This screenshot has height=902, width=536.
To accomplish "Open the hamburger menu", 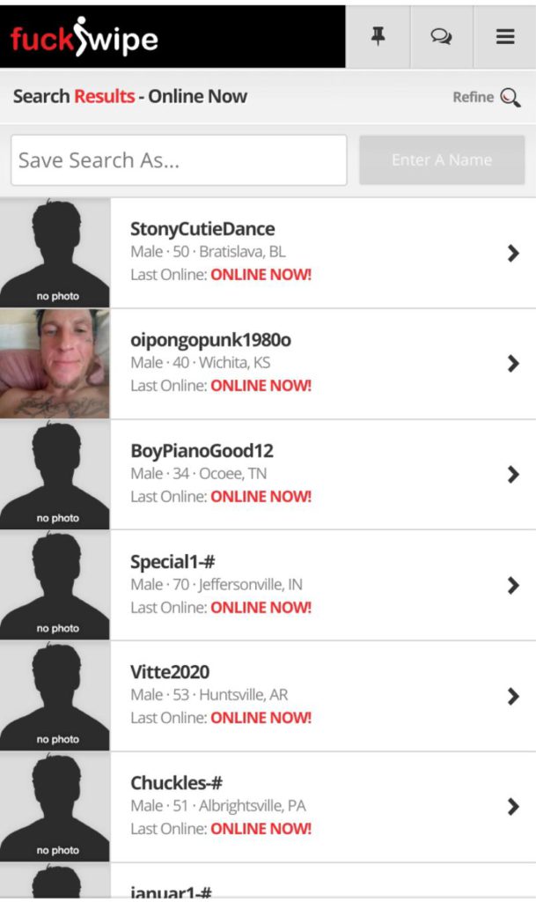I will [505, 37].
